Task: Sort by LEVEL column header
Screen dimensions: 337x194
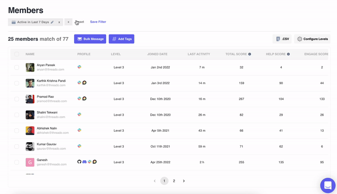Action: [x=115, y=54]
